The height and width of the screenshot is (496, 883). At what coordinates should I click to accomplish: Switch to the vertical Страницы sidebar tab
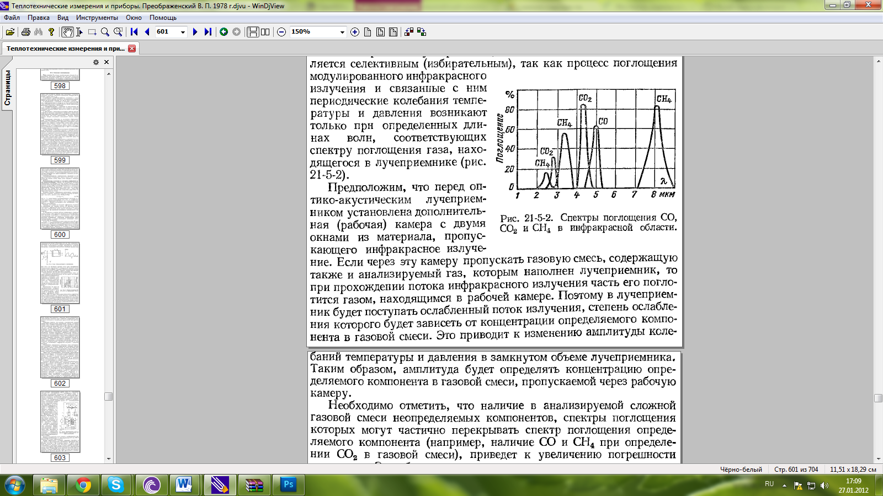click(8, 88)
